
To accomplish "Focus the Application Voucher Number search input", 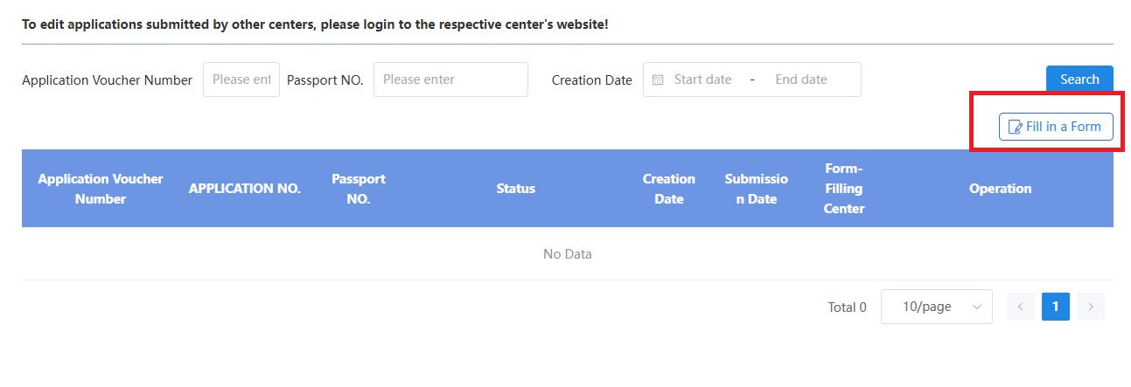I will 241,79.
